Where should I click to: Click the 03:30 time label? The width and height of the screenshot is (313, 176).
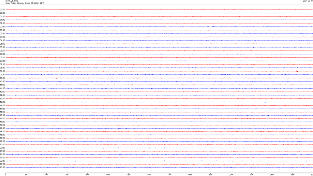tap(2, 34)
